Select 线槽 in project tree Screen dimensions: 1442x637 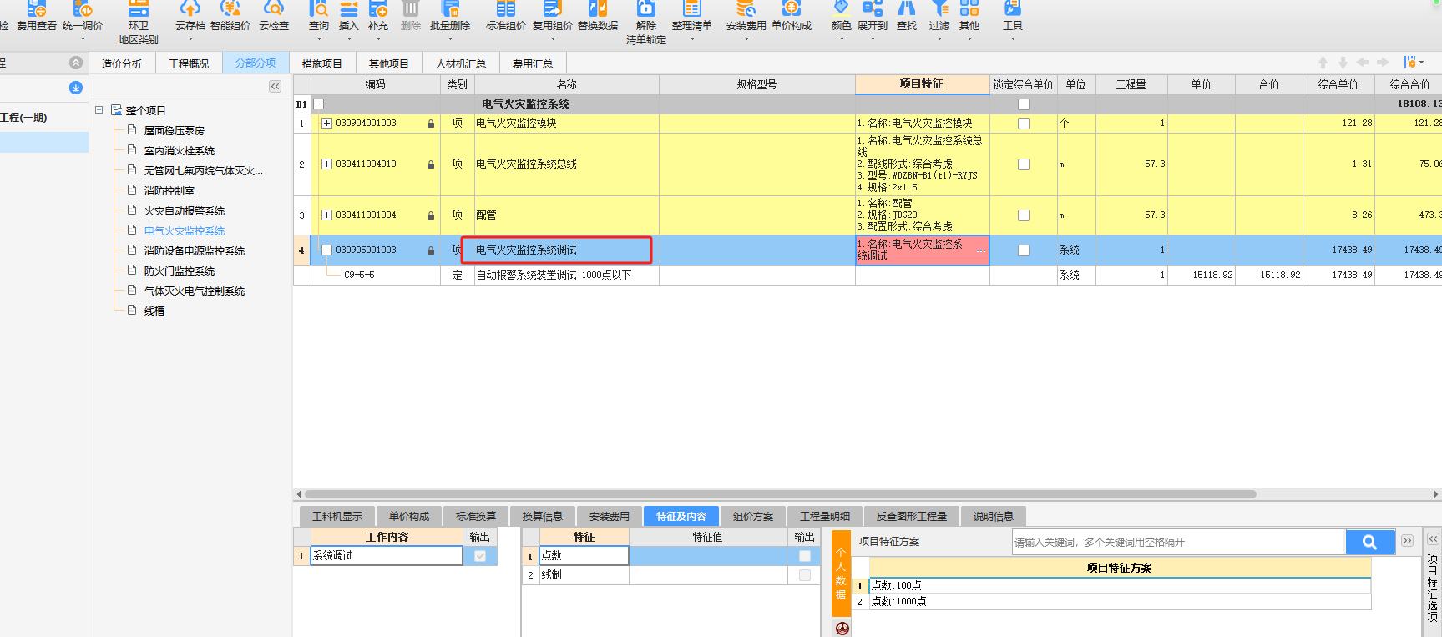[x=154, y=311]
